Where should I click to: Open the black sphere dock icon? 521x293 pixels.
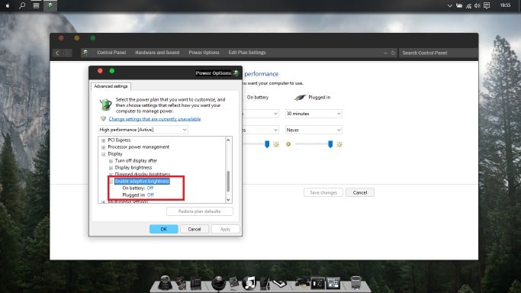pyautogui.click(x=218, y=283)
